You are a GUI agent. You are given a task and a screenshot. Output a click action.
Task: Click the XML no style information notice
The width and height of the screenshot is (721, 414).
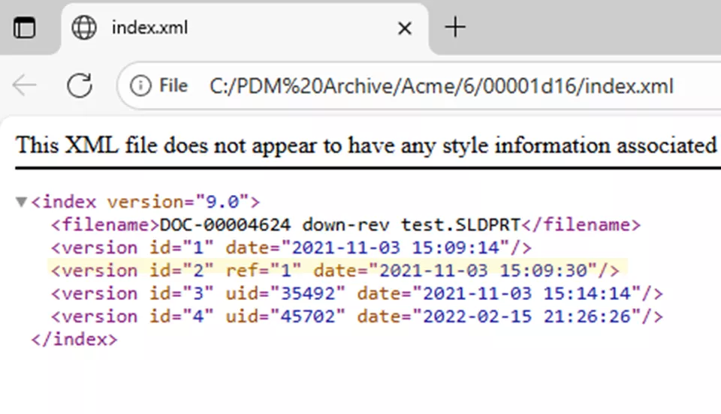pyautogui.click(x=367, y=145)
